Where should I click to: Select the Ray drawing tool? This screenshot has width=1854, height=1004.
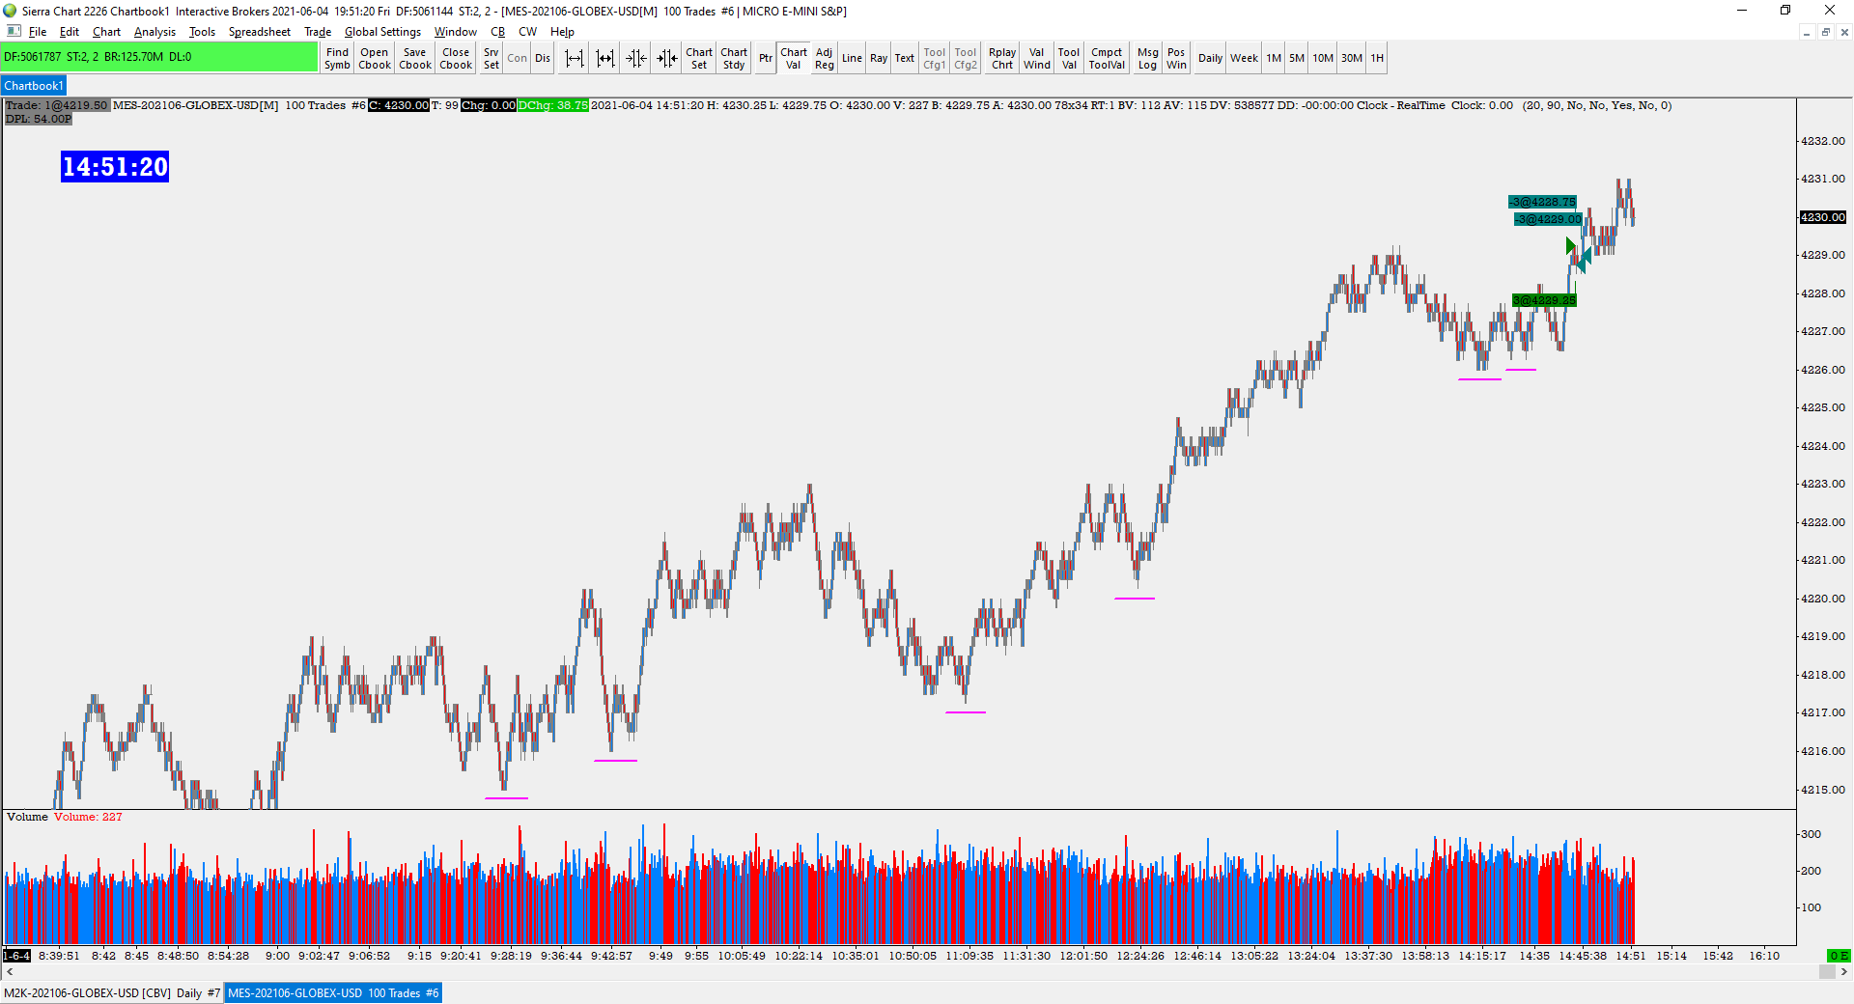[x=879, y=58]
